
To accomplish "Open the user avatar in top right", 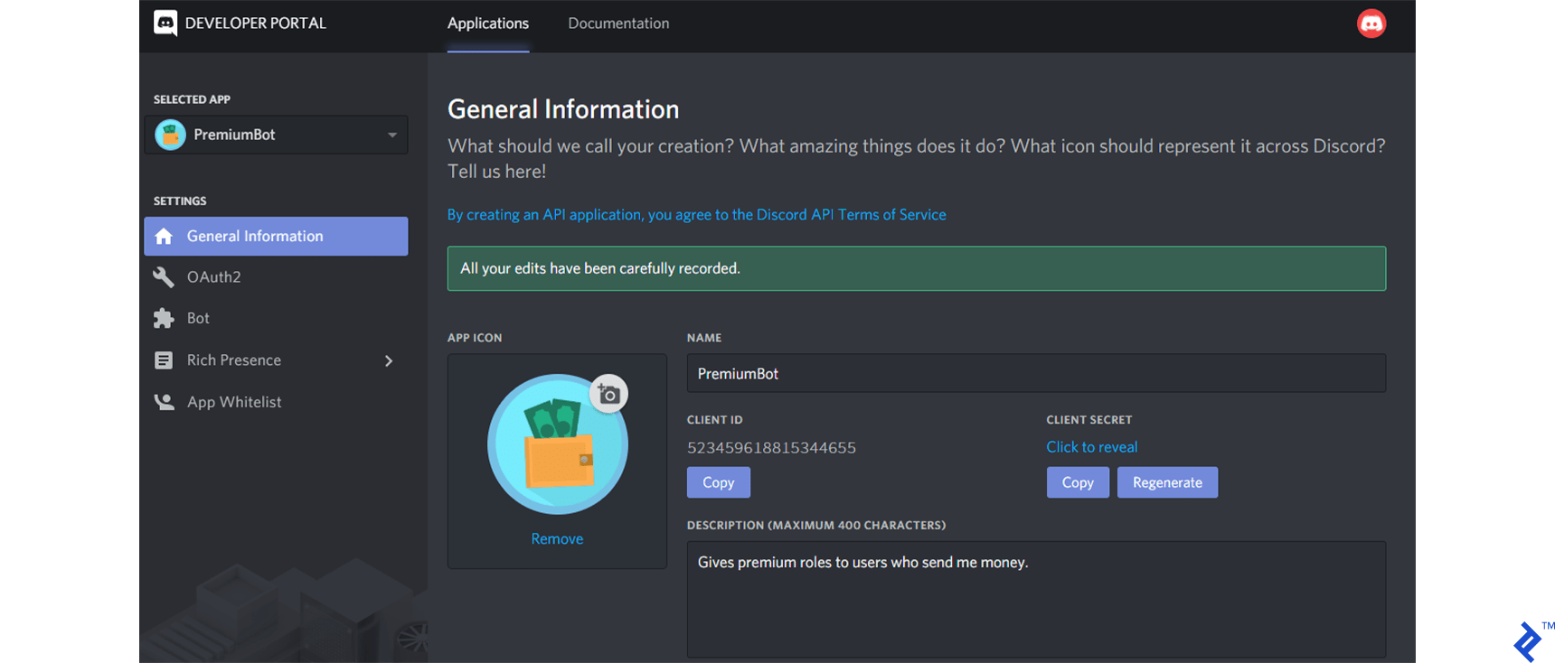I will pyautogui.click(x=1371, y=23).
